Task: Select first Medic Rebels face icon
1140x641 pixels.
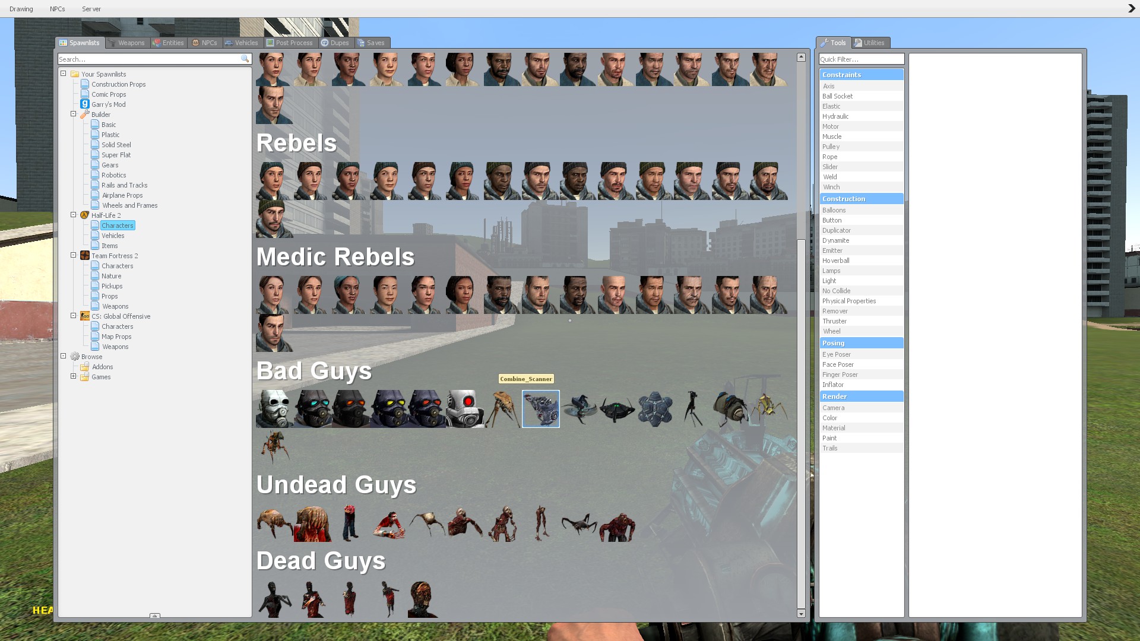Action: pos(275,295)
